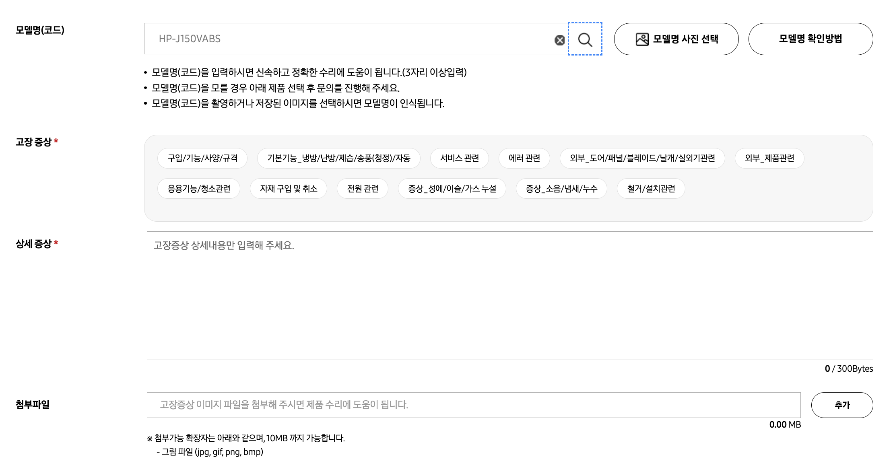Click the HP-J150VABS model code field
This screenshot has height=457, width=895.
(346, 39)
